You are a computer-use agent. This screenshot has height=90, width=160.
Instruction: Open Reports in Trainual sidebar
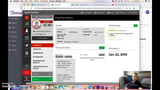pyautogui.click(x=13, y=32)
